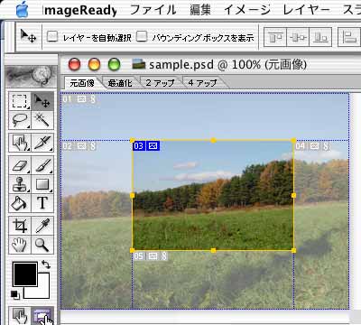Open the ファイル menu

pos(153,10)
